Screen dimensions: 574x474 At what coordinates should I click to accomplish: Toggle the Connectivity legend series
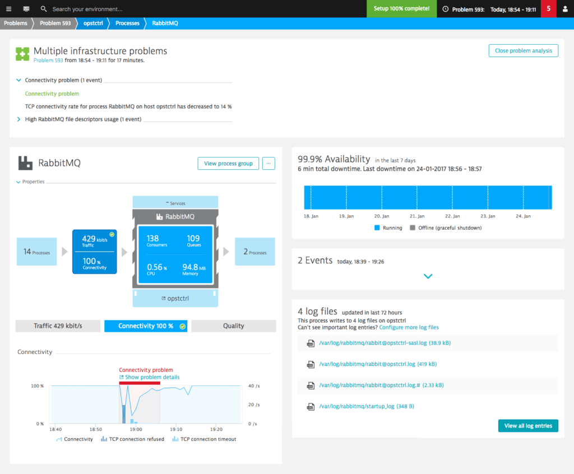[x=75, y=439]
